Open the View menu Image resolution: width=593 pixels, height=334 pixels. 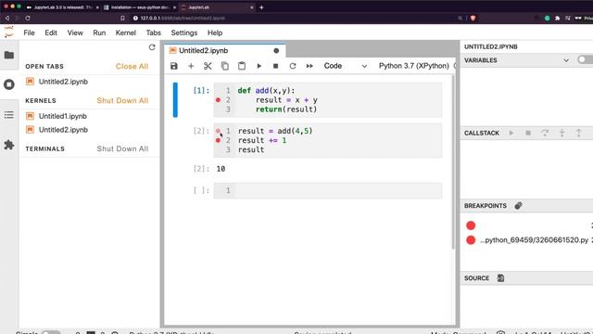(75, 33)
